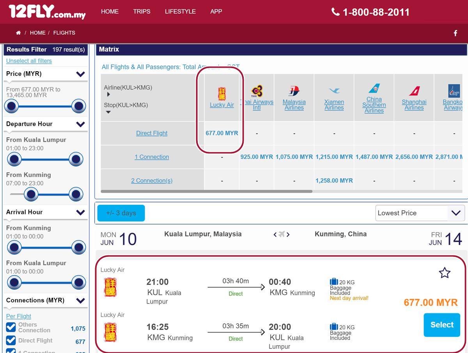The height and width of the screenshot is (353, 468).
Task: Click the HOME breadcrumb link
Action: 37,33
